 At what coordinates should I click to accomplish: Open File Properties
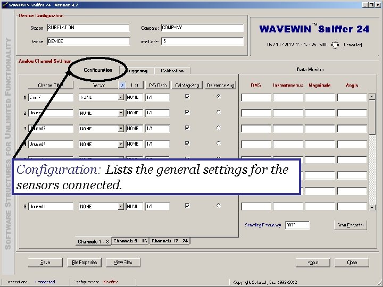[84, 263]
